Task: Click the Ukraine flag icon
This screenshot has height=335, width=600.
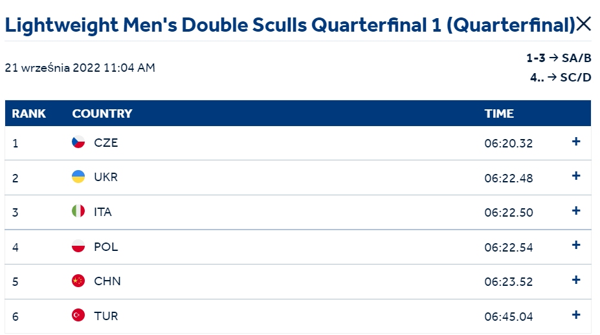Action: (78, 177)
